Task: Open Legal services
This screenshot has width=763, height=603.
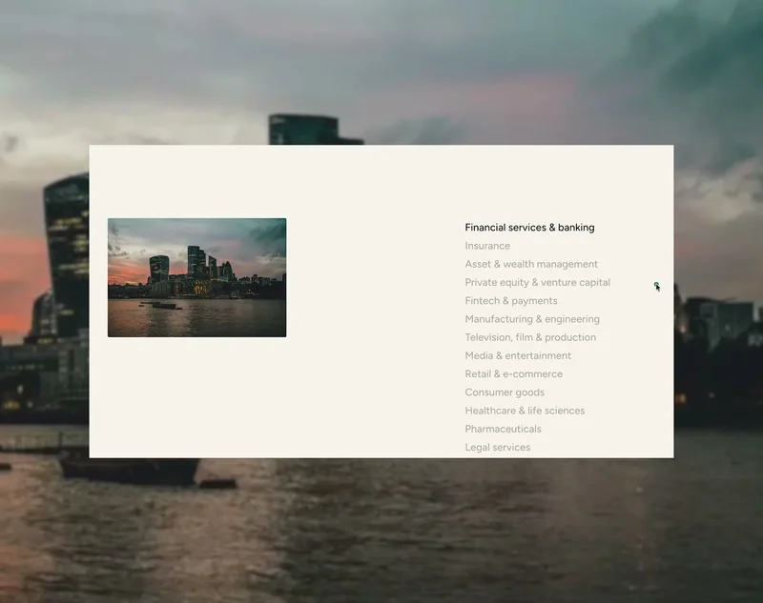Action: (x=497, y=448)
